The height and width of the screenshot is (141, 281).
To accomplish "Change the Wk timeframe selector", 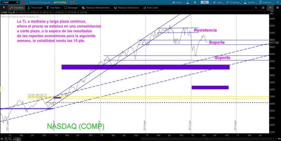I will tap(205, 2).
